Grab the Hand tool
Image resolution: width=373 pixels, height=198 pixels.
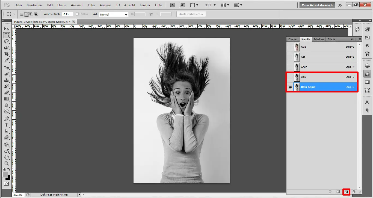pos(7,157)
